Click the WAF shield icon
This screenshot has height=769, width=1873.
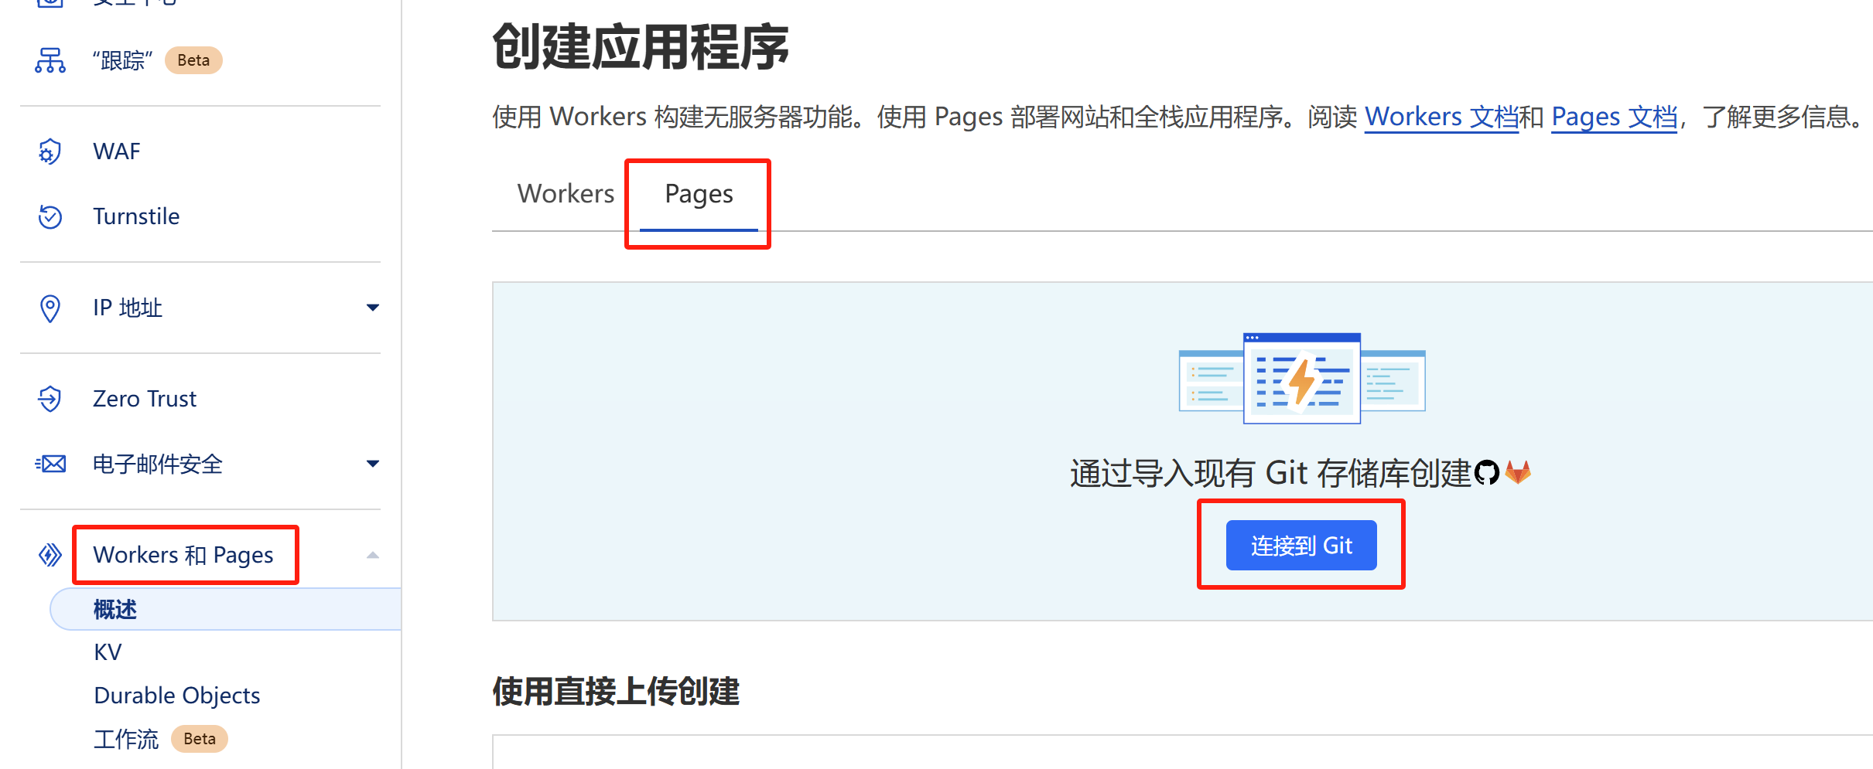[x=50, y=151]
